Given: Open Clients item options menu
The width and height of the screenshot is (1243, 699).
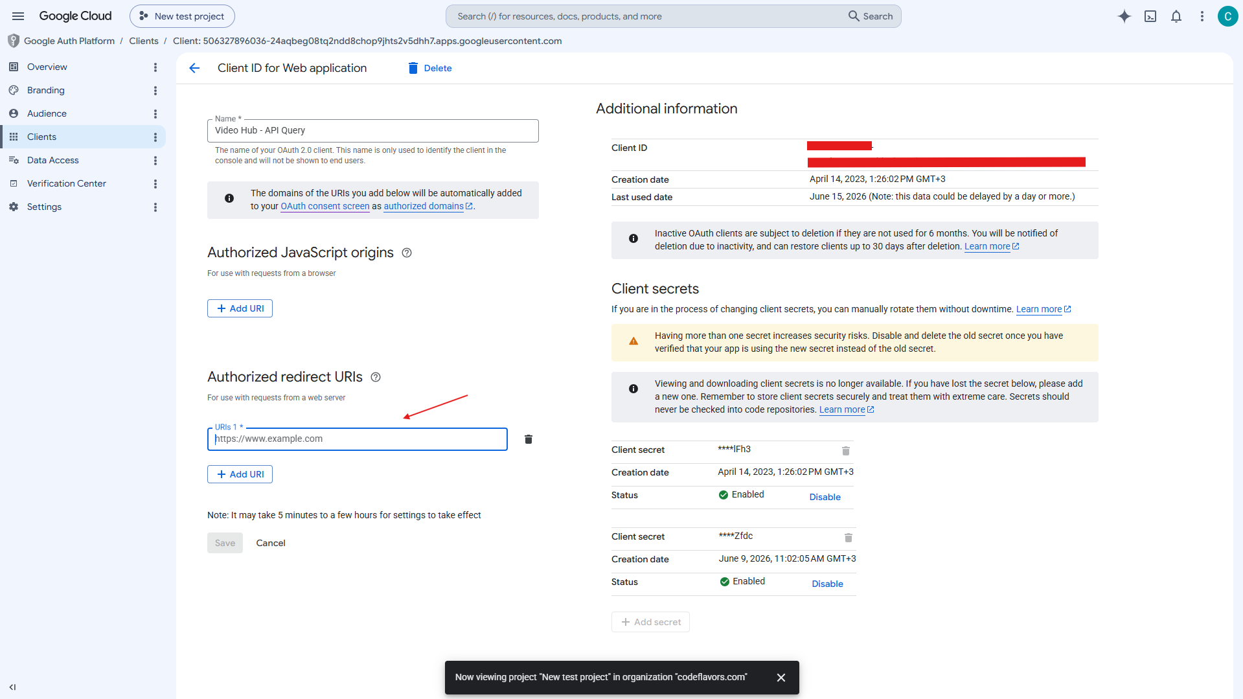Looking at the screenshot, I should tap(155, 137).
